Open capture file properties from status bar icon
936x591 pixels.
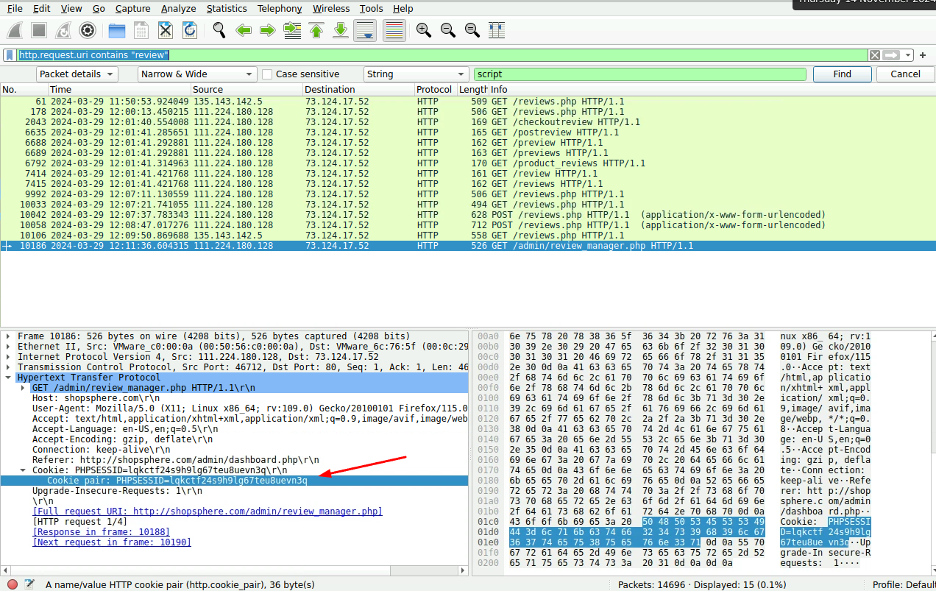pos(29,584)
